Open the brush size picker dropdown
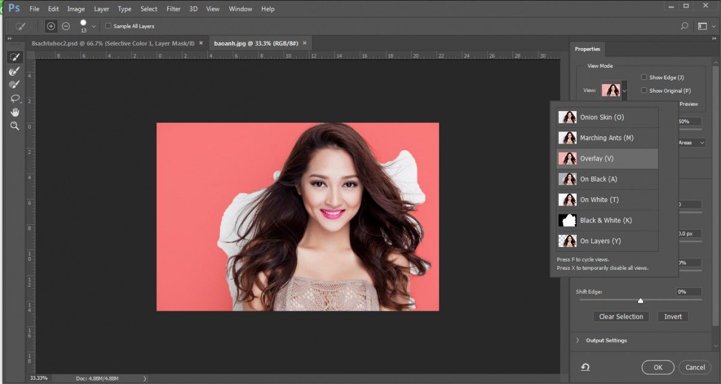 93,27
